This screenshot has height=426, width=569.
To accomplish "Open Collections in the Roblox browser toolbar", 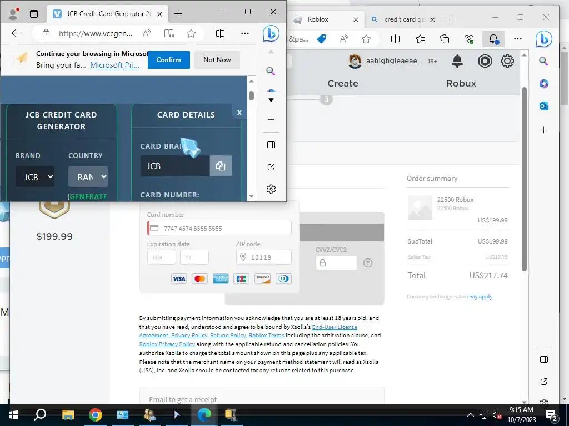I will [x=445, y=39].
